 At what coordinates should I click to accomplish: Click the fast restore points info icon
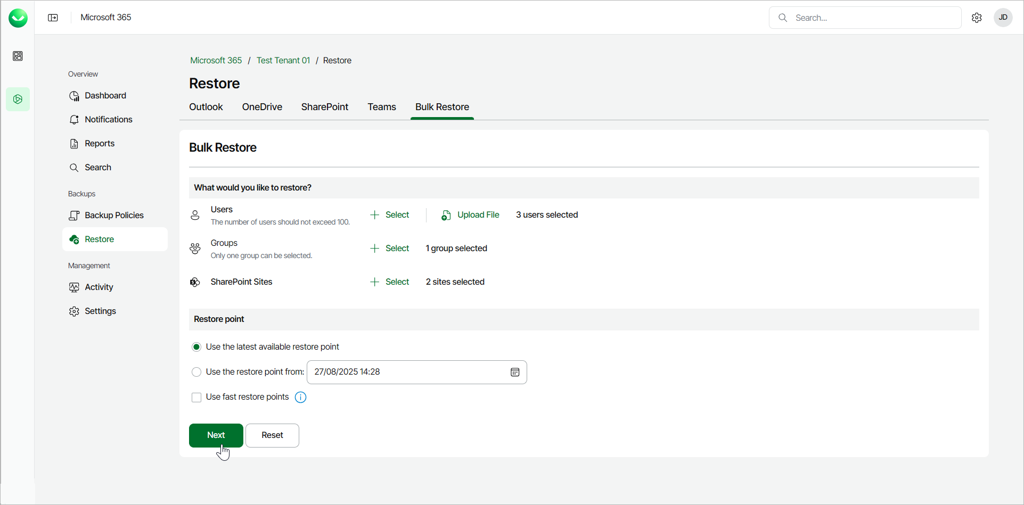click(300, 398)
